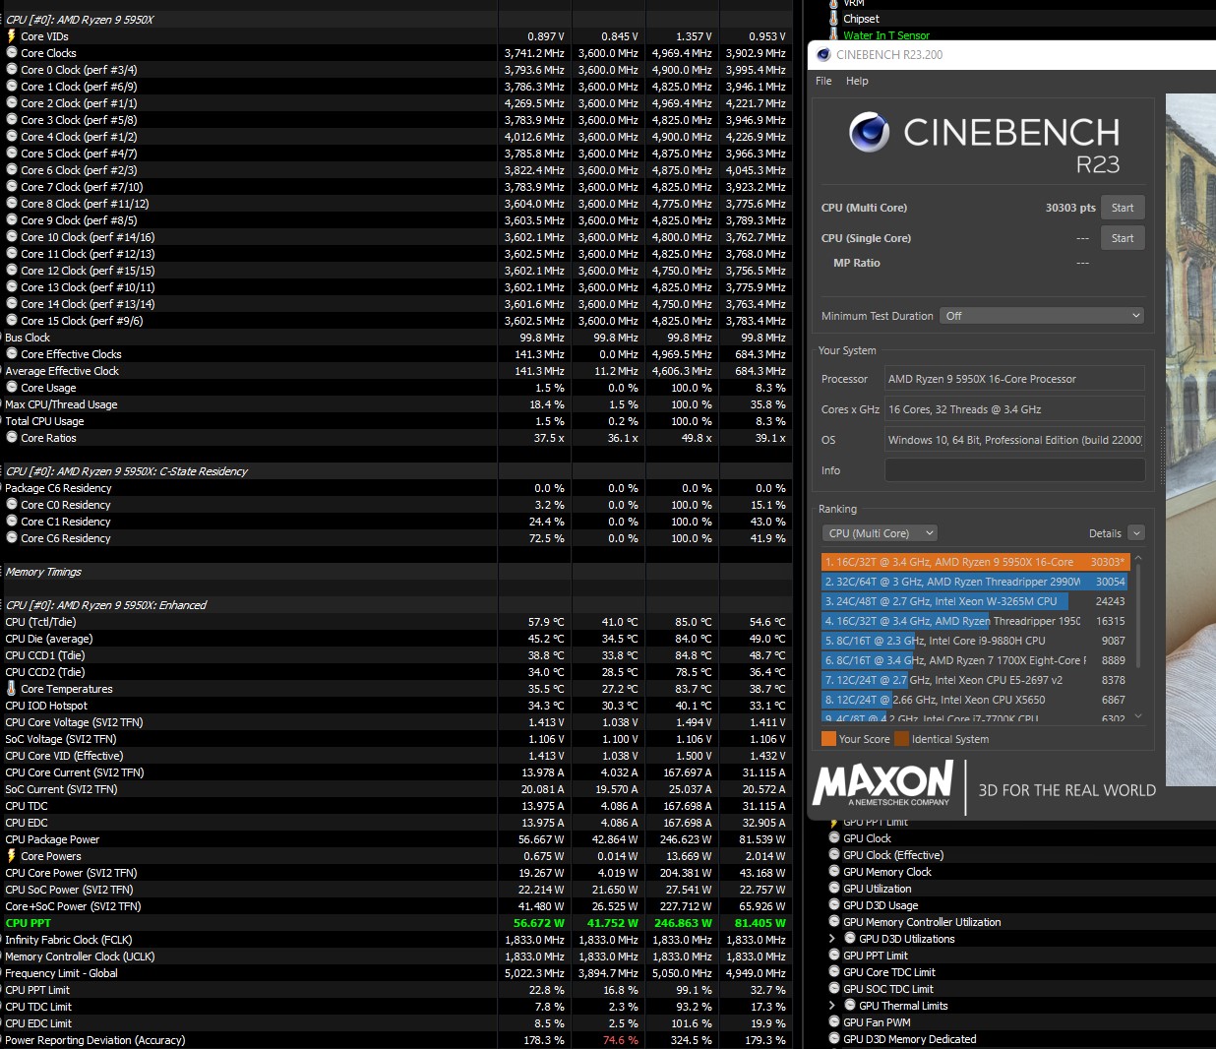Viewport: 1216px width, 1049px height.
Task: Click the green CPU PPT row label
Action: point(28,923)
